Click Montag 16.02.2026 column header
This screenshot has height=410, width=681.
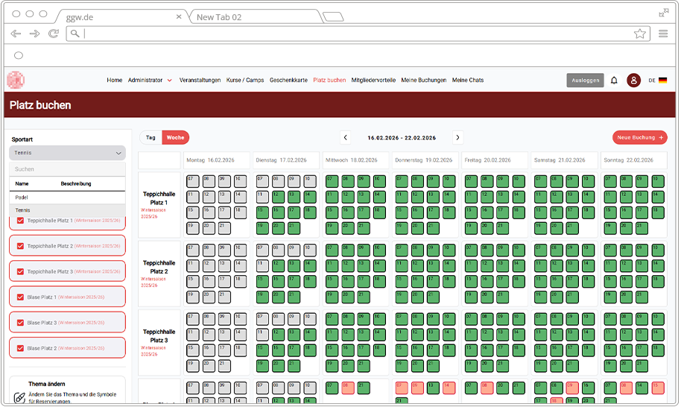coord(216,160)
